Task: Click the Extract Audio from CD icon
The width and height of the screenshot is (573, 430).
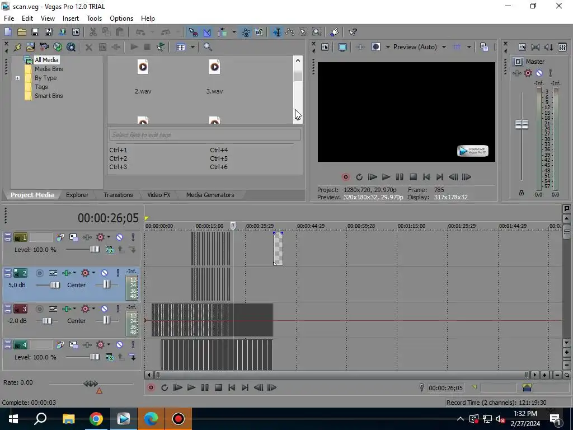Action: [58, 47]
